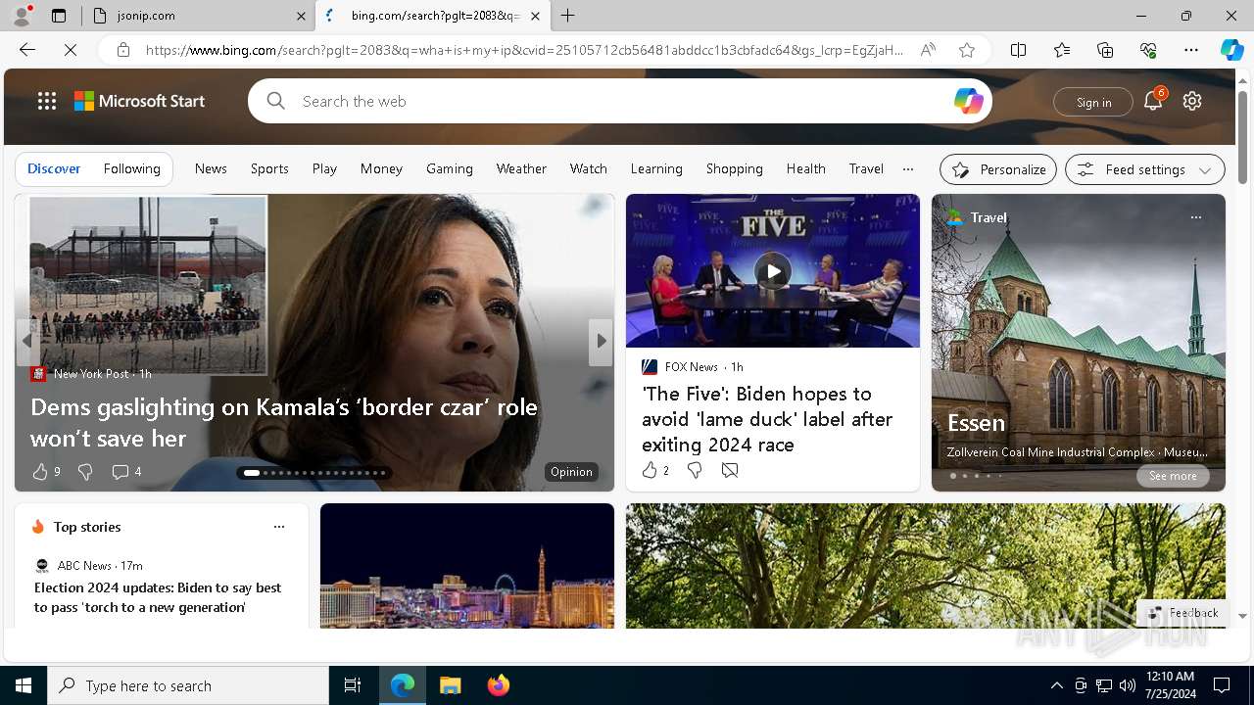The width and height of the screenshot is (1254, 705).
Task: Open the Gaming category
Action: (x=450, y=168)
